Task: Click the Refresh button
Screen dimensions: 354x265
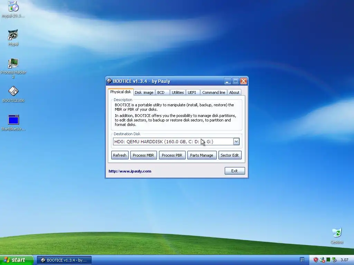Action: coord(120,155)
